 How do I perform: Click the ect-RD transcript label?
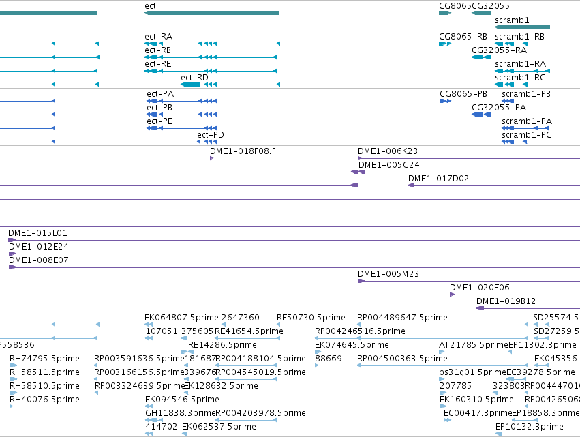(194, 78)
